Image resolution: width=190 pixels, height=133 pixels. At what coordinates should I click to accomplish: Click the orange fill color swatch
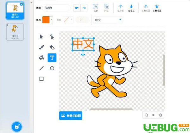[x=46, y=20]
